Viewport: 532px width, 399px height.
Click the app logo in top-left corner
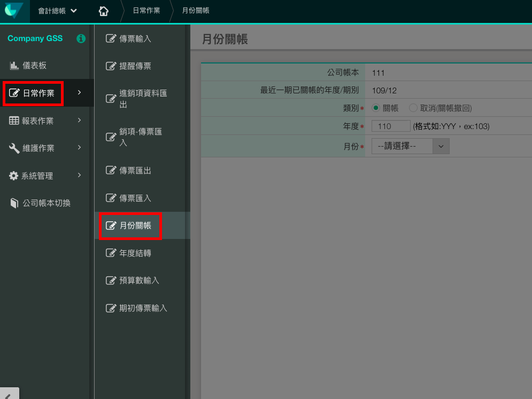coord(12,11)
